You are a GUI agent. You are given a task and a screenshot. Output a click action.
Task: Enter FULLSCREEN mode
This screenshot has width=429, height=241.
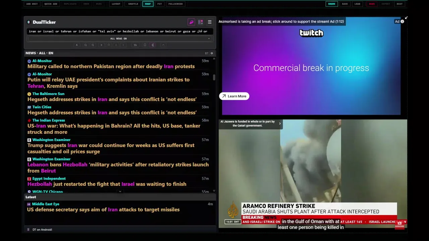176,4
